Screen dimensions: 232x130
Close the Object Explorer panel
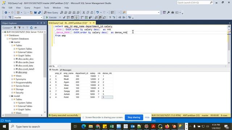click(44, 23)
